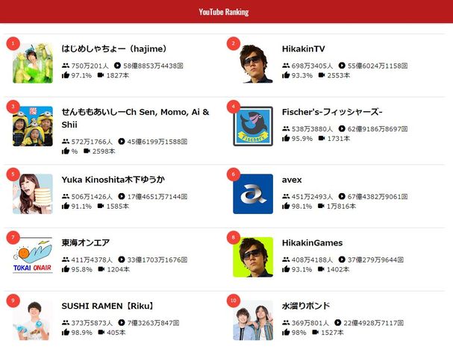Click the video camera icon next to 1万816本
The image size is (453, 358).
[x=321, y=206]
